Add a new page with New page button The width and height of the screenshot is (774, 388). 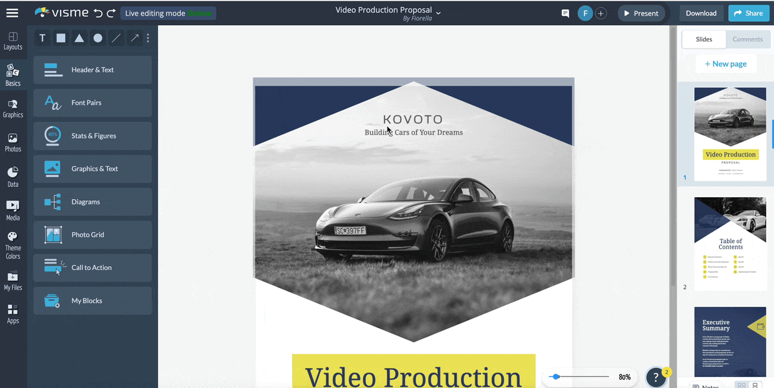tap(726, 64)
